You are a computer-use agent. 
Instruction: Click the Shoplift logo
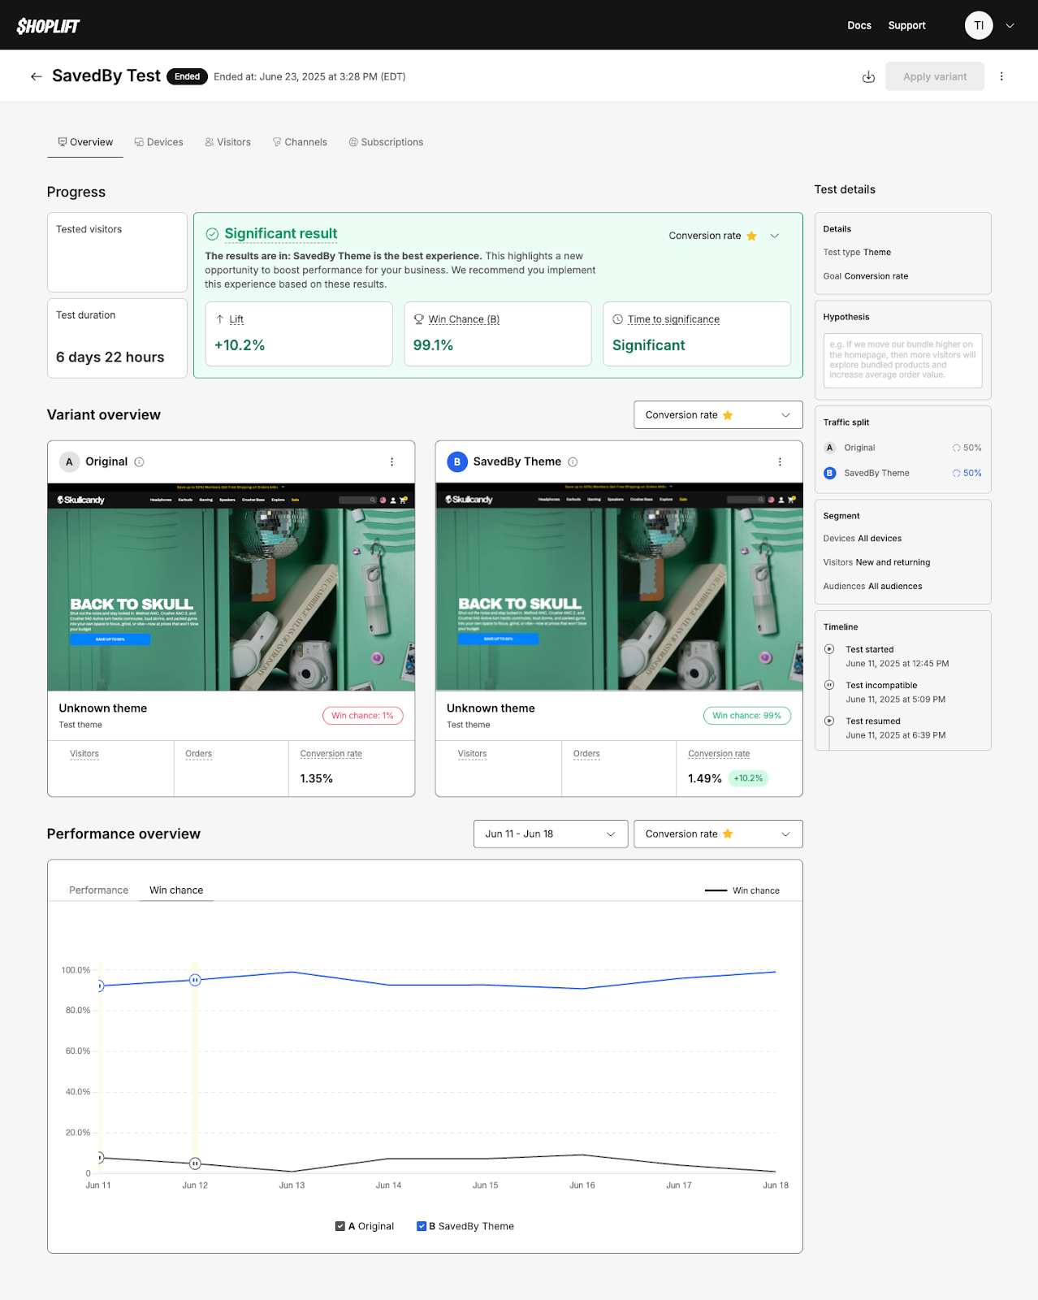point(48,26)
